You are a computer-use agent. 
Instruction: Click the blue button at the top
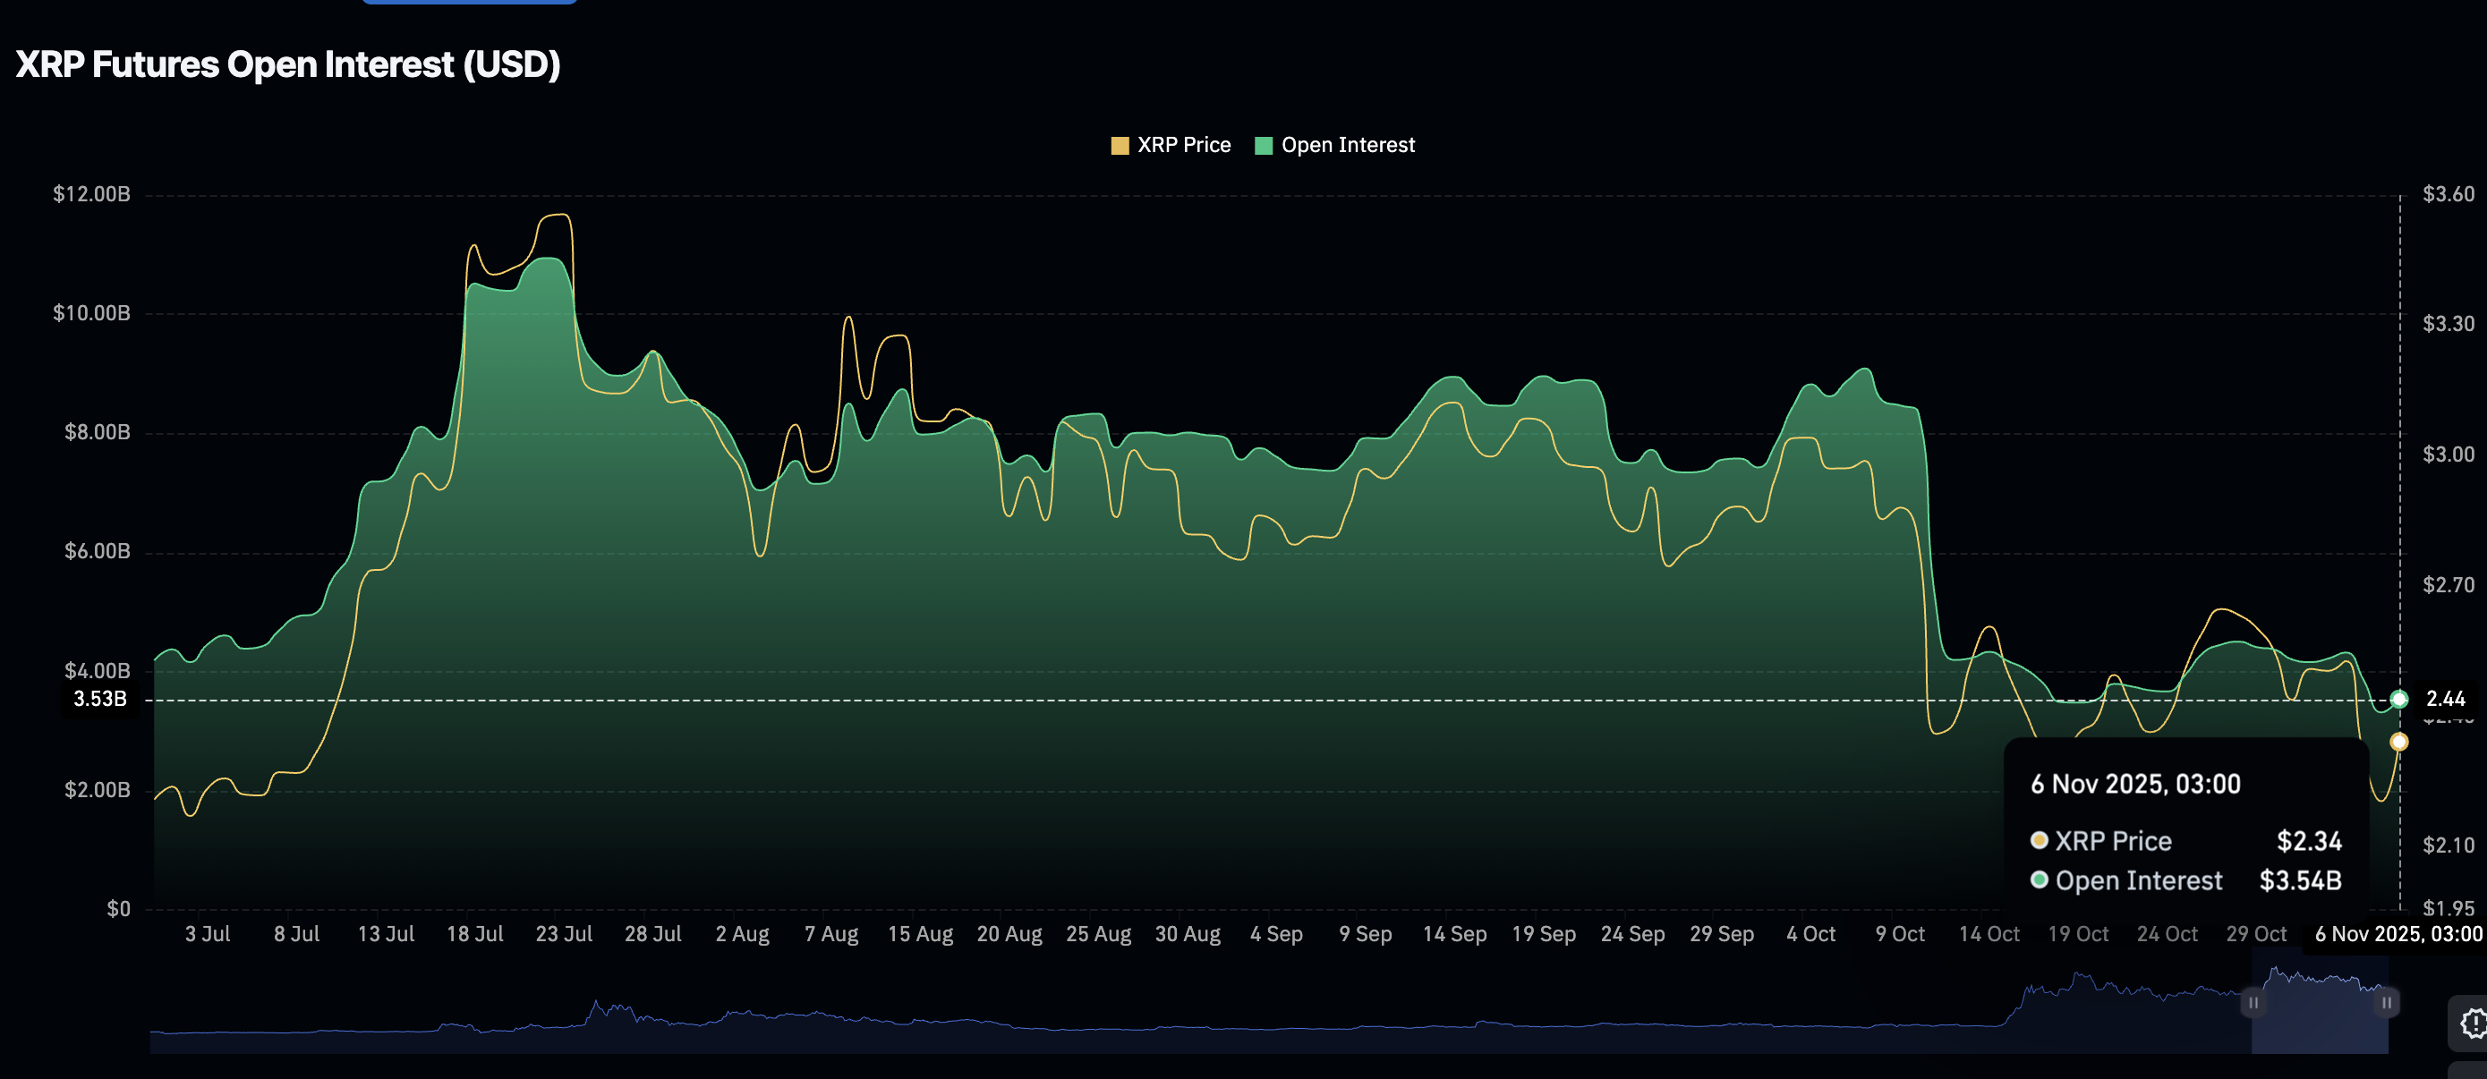click(468, 4)
